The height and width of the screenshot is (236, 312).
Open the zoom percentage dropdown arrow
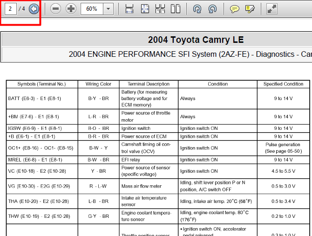(x=108, y=9)
